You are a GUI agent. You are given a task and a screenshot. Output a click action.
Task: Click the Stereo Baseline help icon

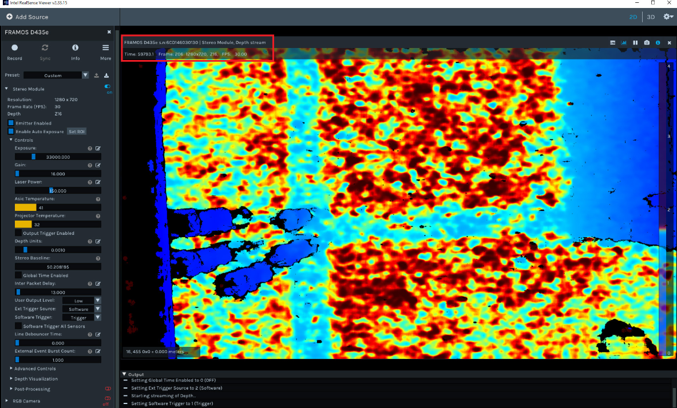[x=98, y=258]
